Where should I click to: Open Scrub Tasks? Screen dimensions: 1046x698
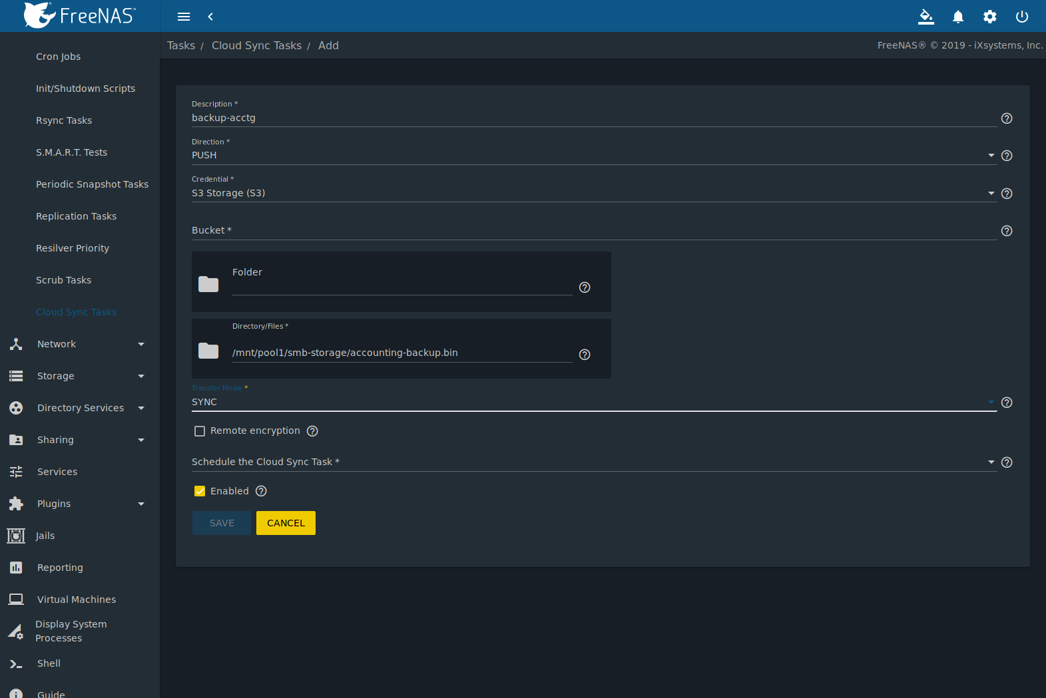pos(63,280)
